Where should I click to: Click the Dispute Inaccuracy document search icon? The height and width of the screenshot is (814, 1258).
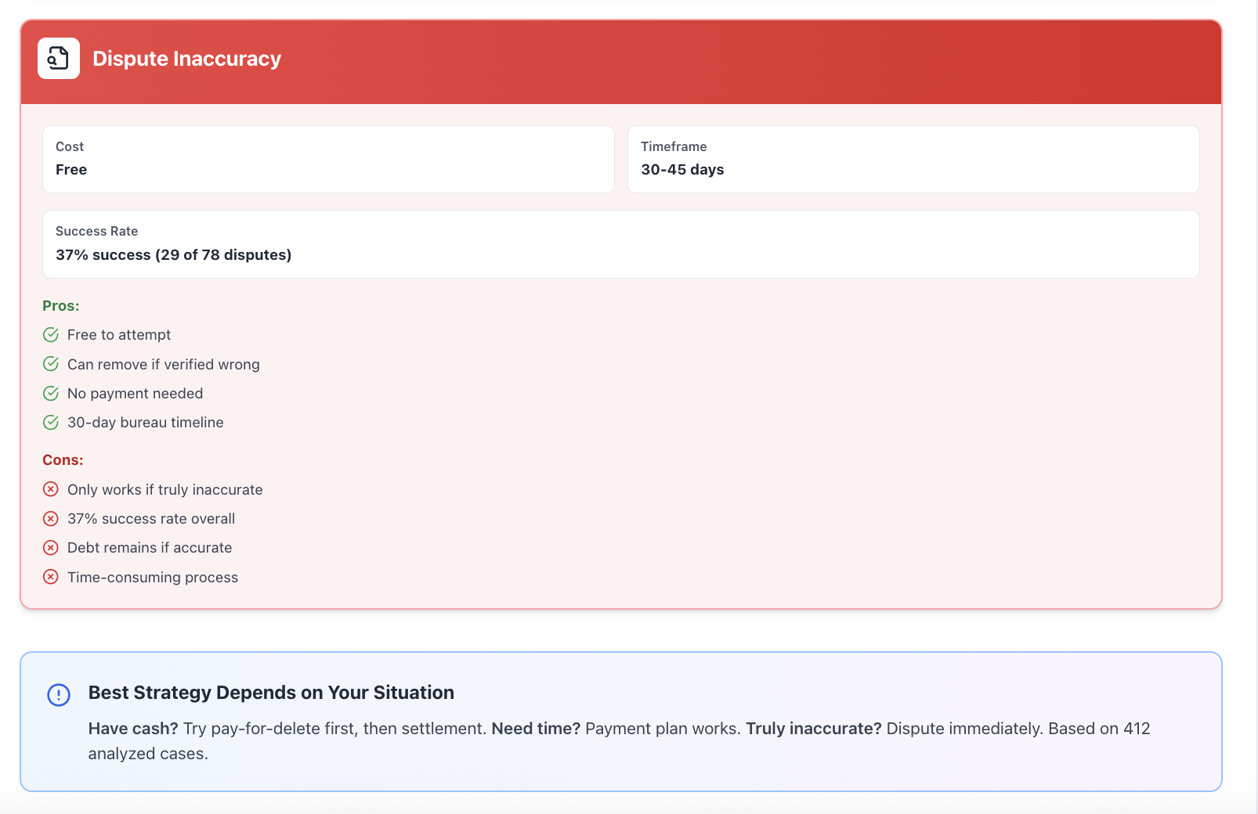59,59
